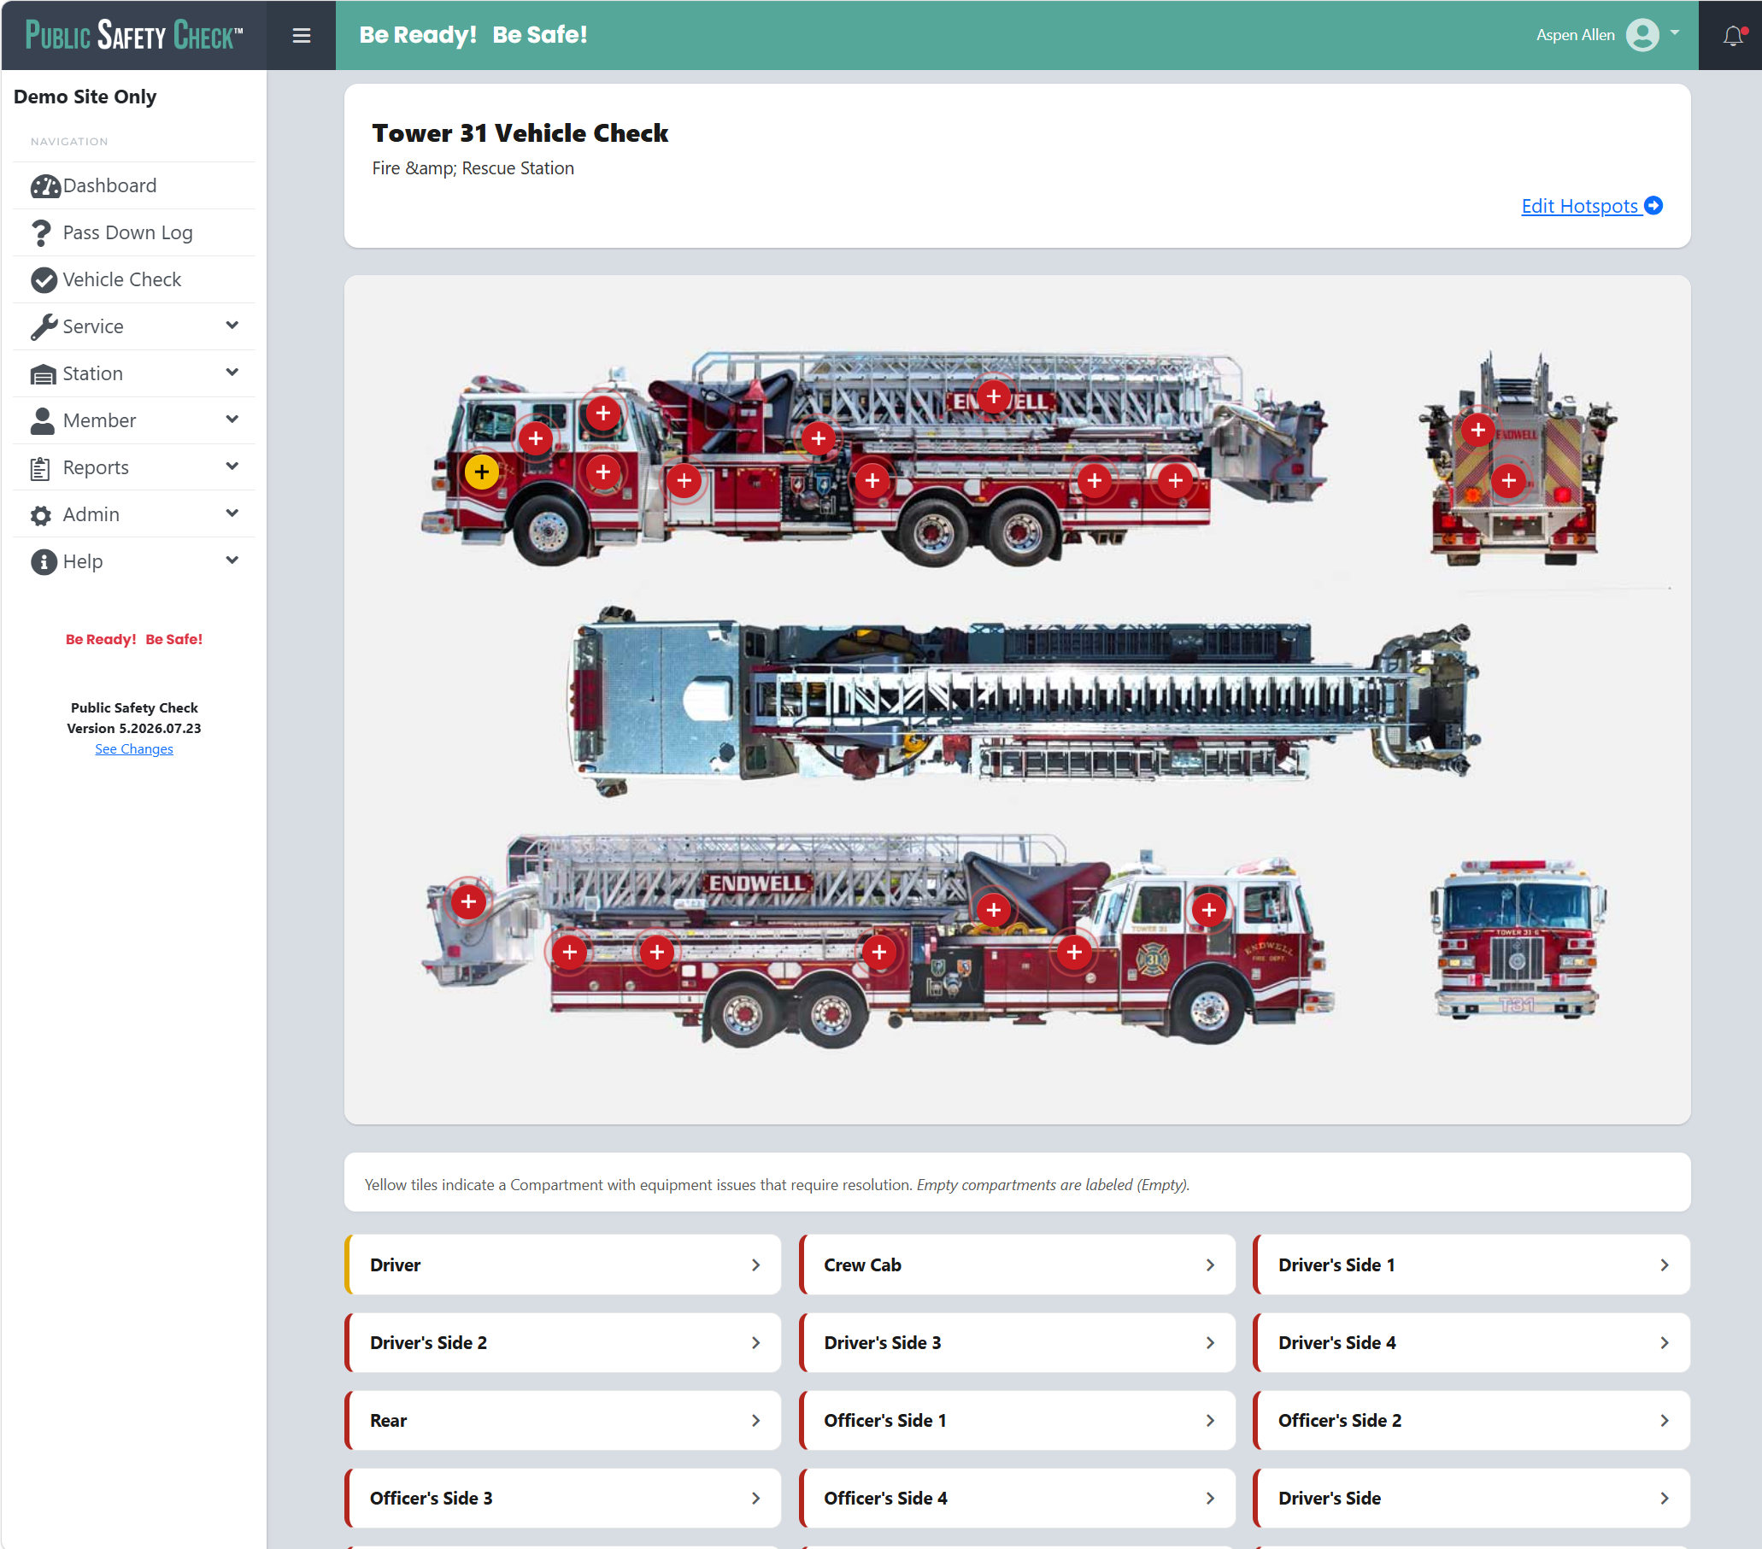
Task: Click the hotspot on the ENDWELL ladder sign
Action: pyautogui.click(x=993, y=396)
